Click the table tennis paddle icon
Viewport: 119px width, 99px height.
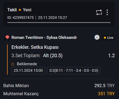7,38
